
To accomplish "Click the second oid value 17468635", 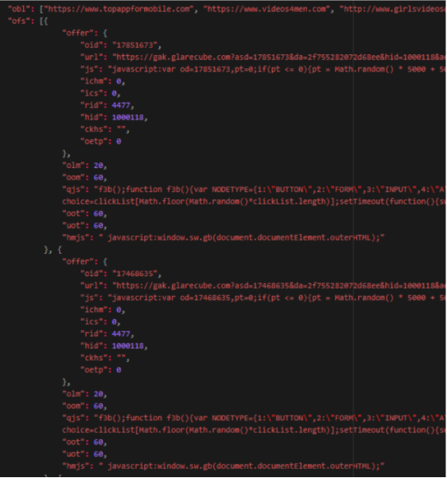I will (x=135, y=274).
